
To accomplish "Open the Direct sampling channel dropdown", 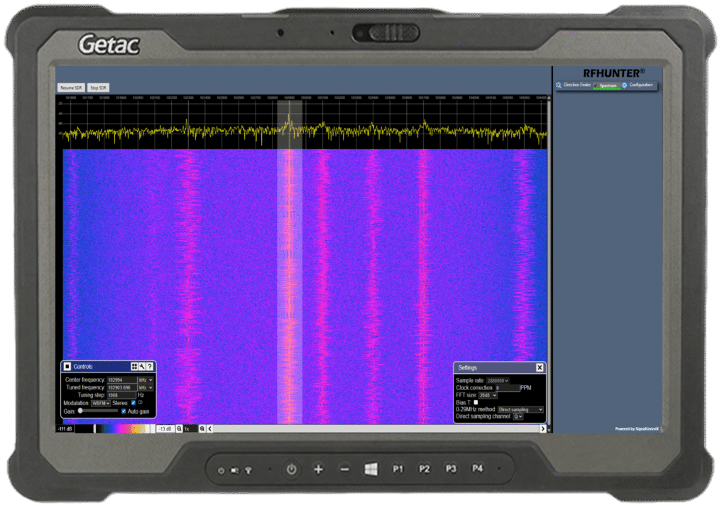I will (518, 416).
